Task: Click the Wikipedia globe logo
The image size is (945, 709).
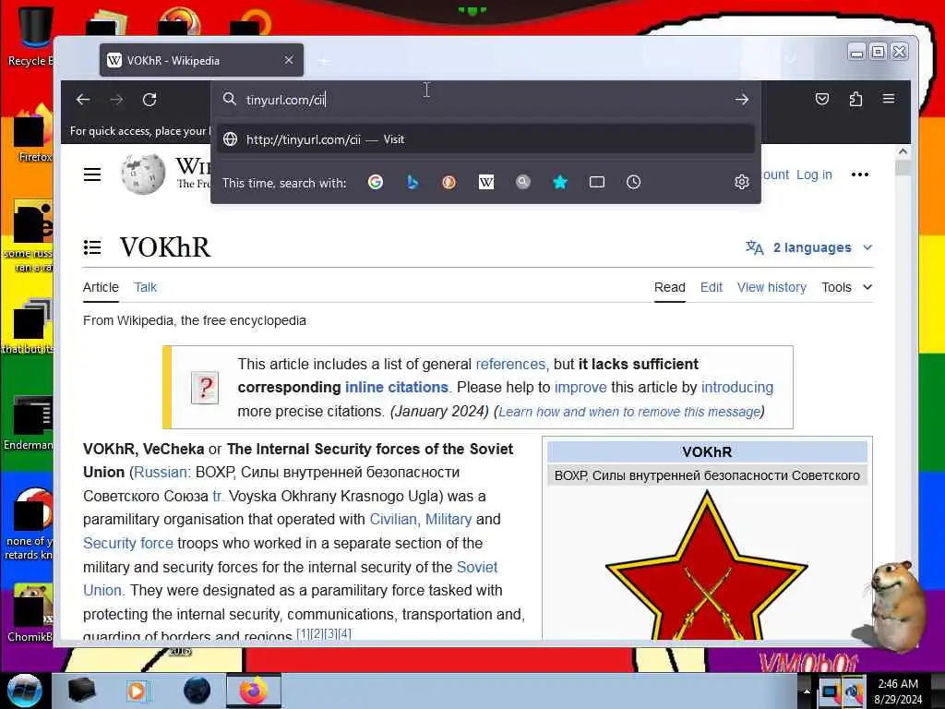Action: pos(143,174)
